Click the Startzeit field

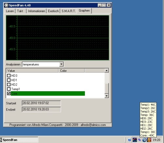click(41, 103)
